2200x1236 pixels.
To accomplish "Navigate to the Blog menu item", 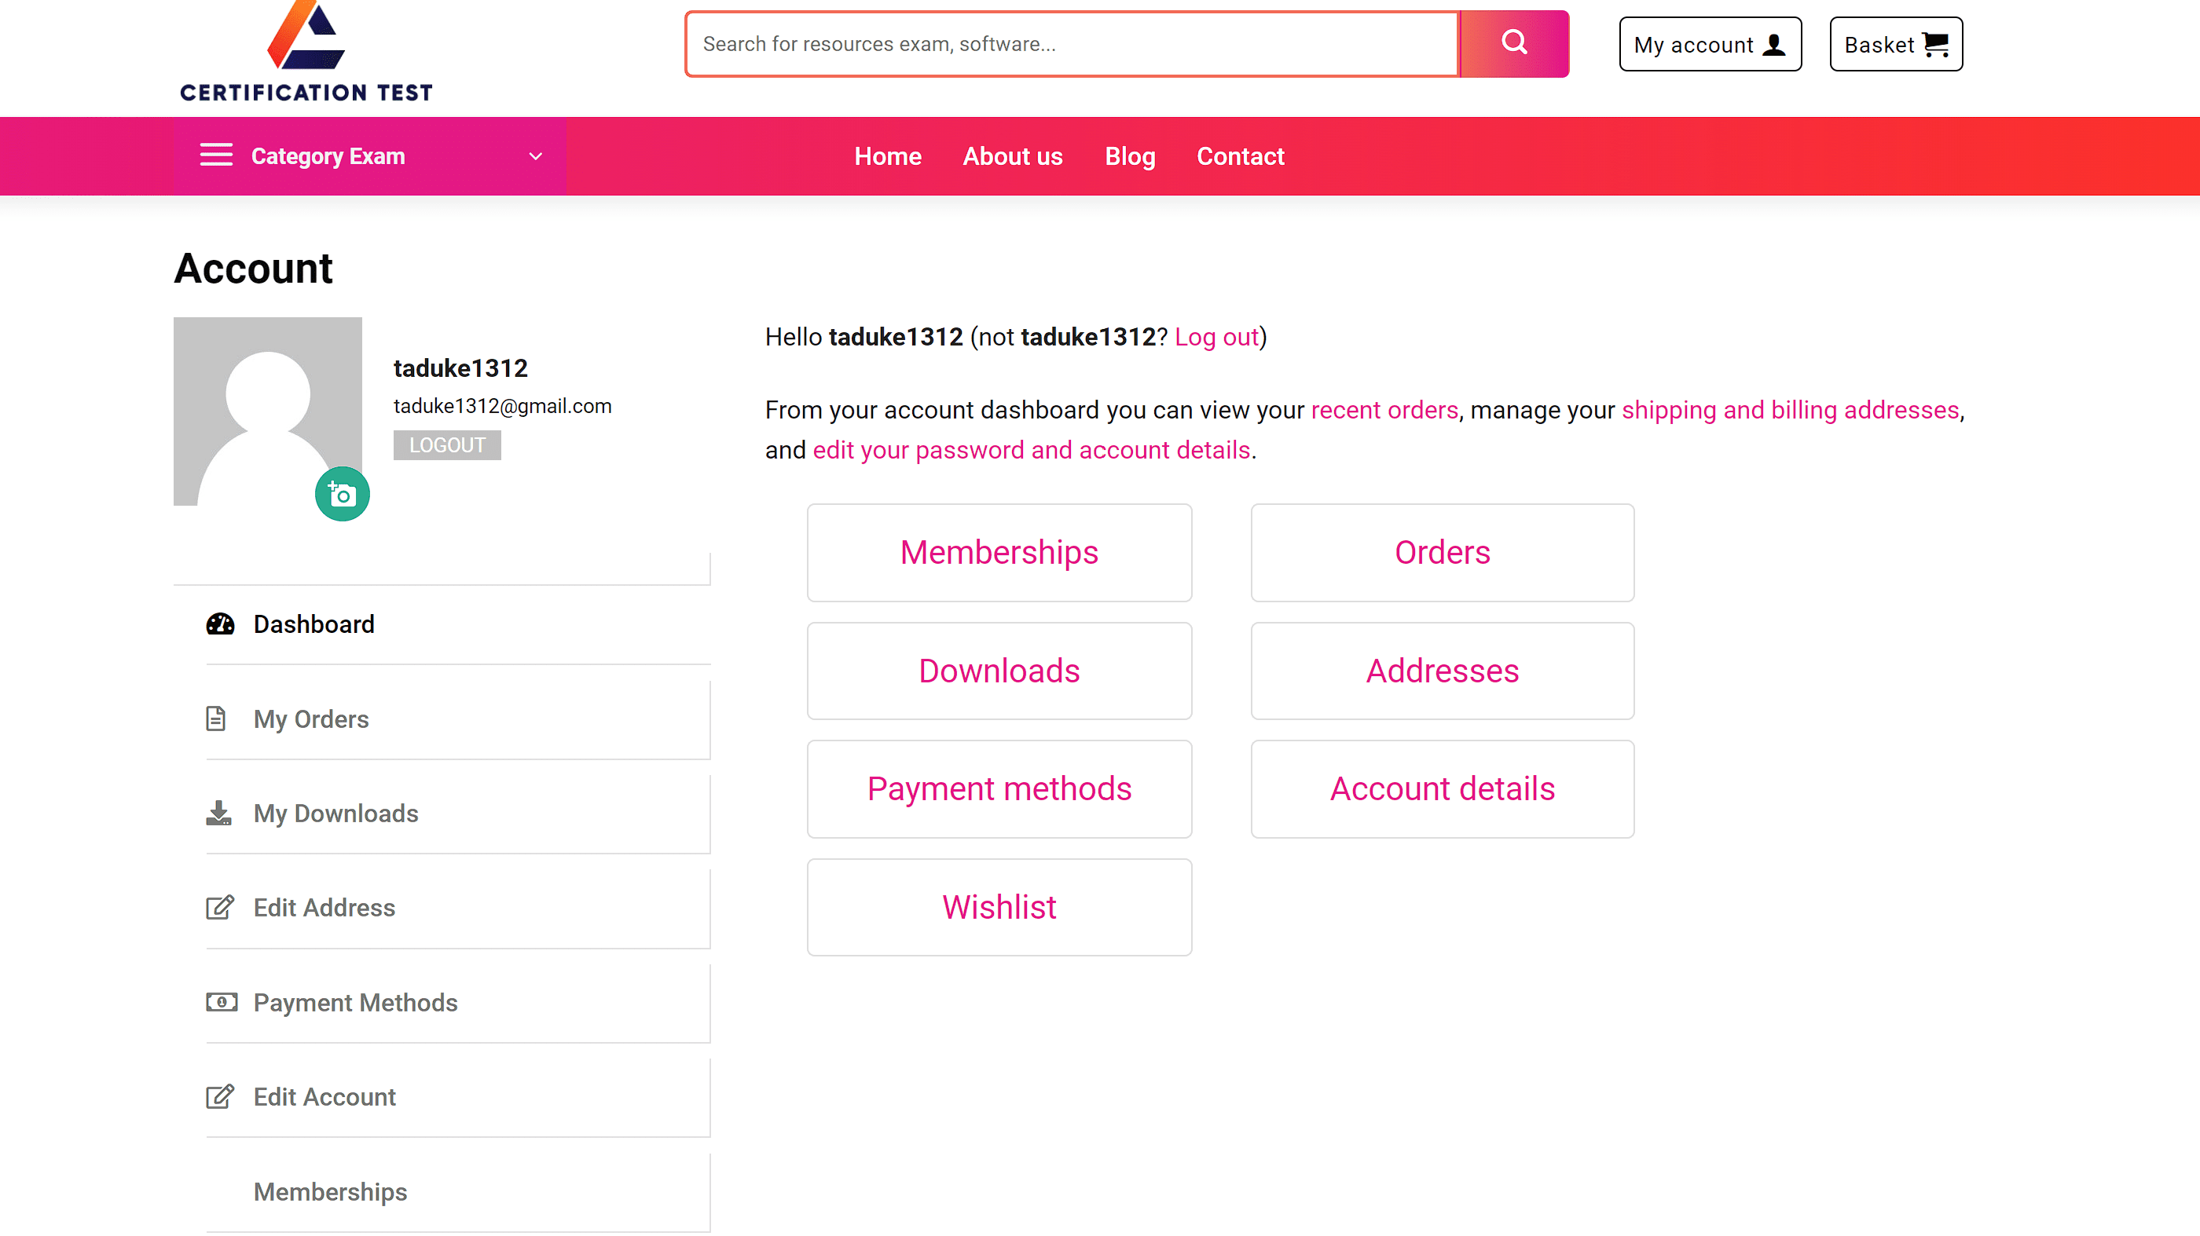I will [x=1129, y=156].
